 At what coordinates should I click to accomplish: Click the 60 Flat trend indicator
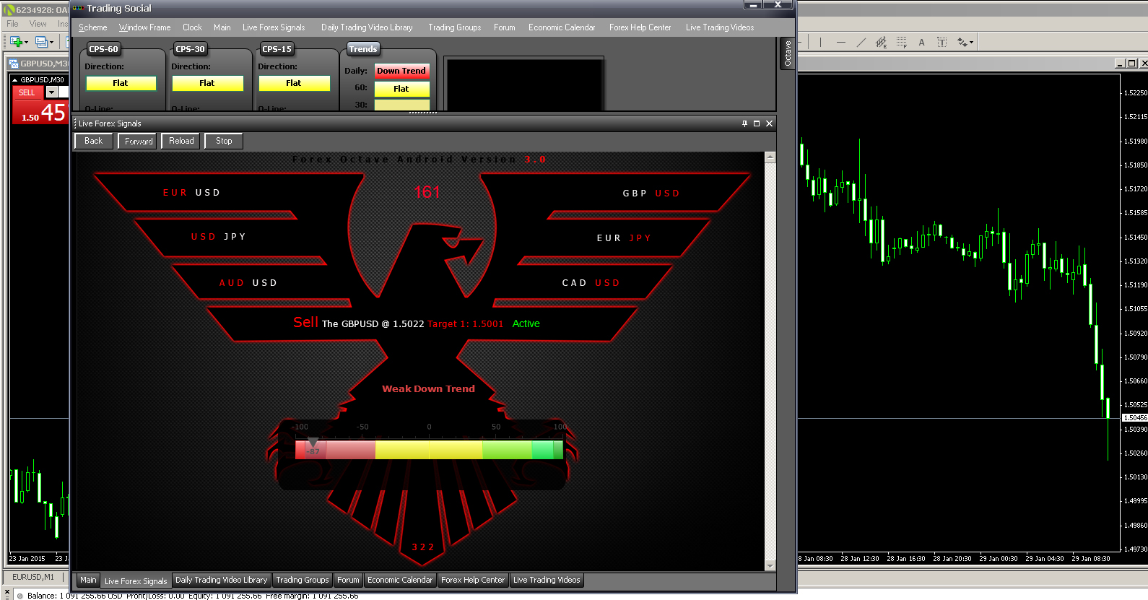401,89
